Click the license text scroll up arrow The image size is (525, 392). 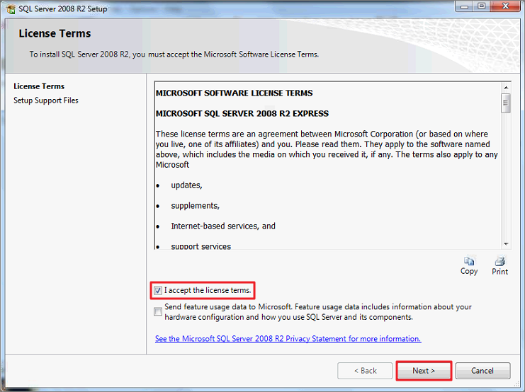(506, 88)
